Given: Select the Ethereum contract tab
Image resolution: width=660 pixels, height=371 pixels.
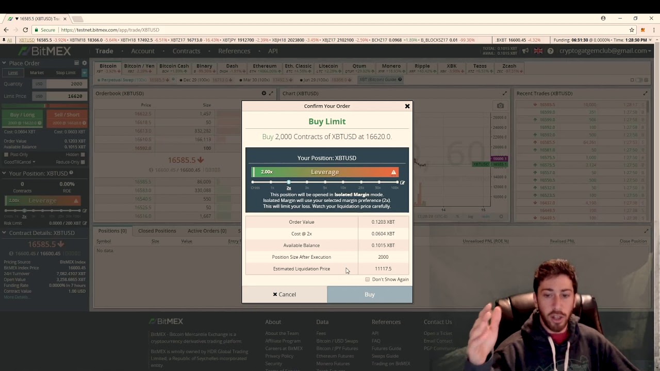Looking at the screenshot, I should (x=265, y=68).
